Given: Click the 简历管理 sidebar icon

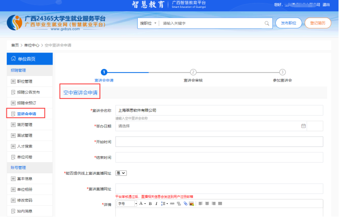Looking at the screenshot, I should click(13, 125).
